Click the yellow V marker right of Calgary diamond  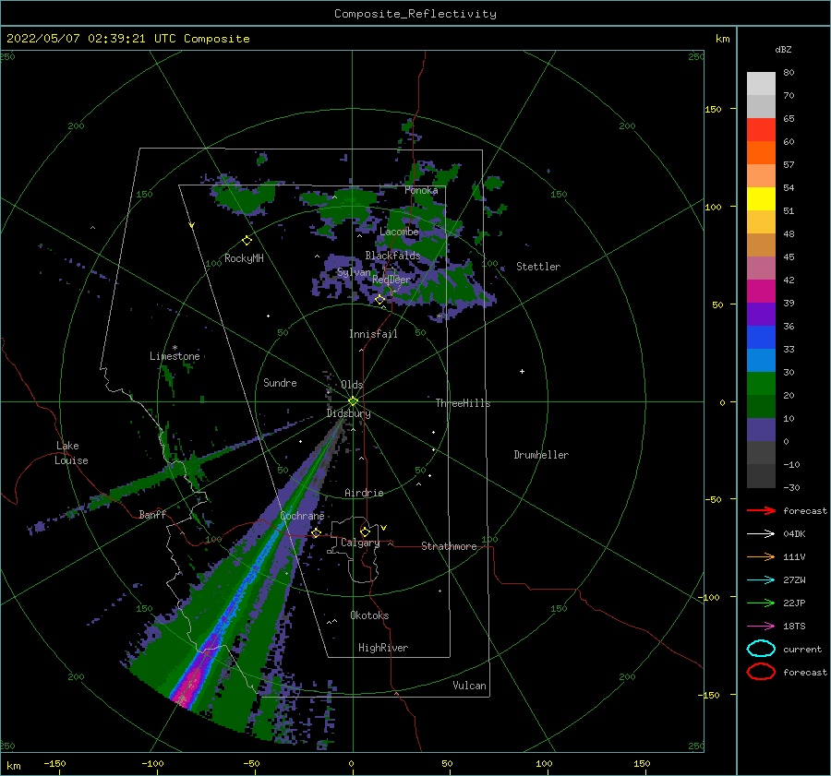[384, 528]
